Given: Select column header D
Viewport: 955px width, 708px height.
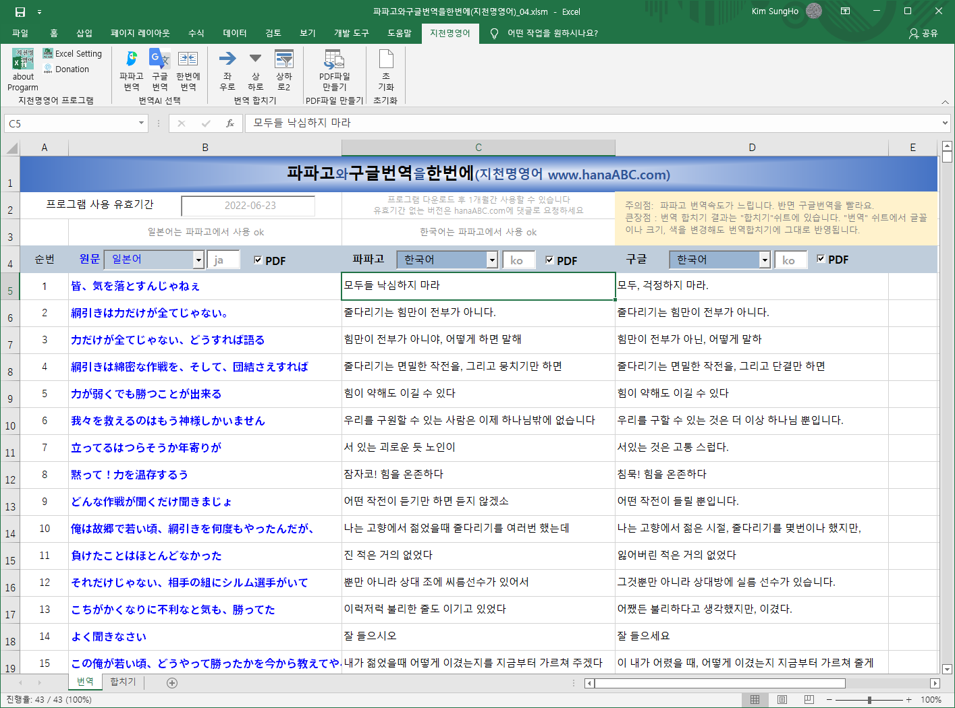Looking at the screenshot, I should click(752, 148).
